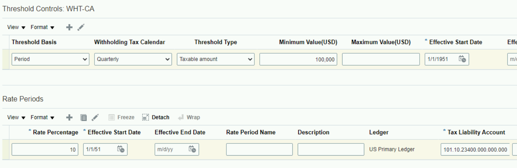Detach the Rate Periods table

click(156, 118)
